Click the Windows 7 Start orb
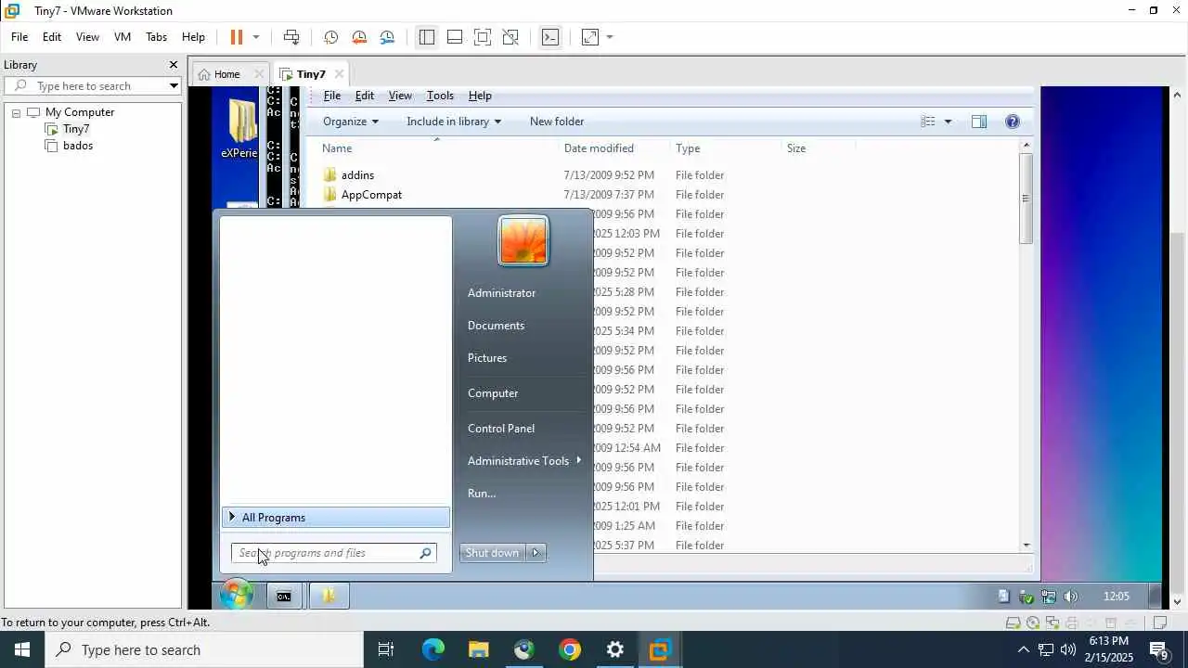 [x=237, y=596]
